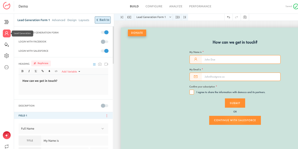298x149 pixels.
Task: Disable Login with Salesforce toggle
Action: [x=105, y=51]
